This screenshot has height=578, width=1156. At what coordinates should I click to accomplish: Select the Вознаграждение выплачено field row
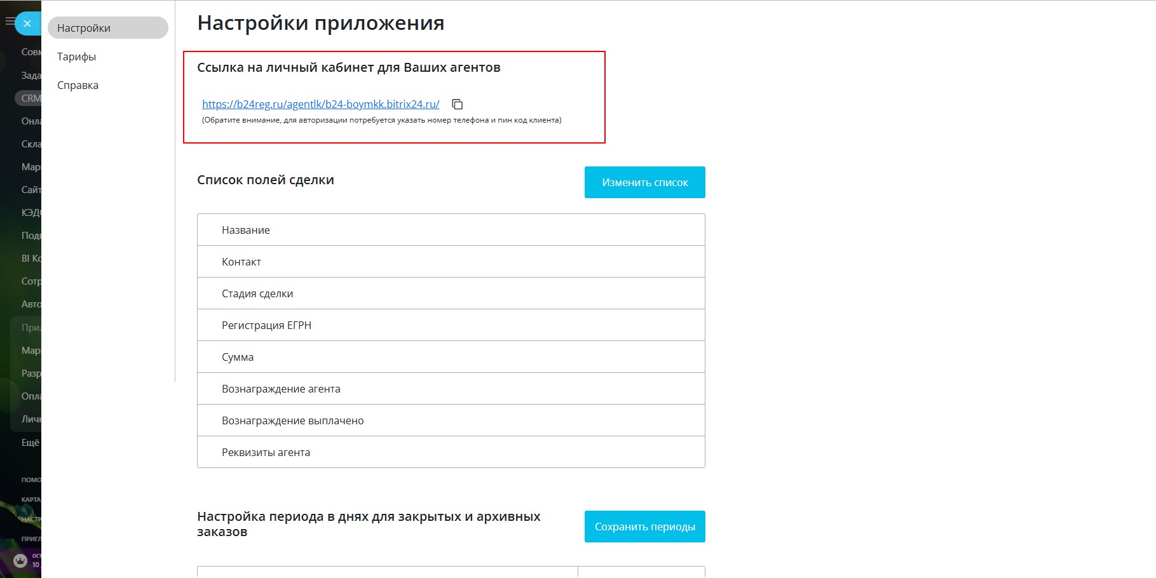point(451,420)
